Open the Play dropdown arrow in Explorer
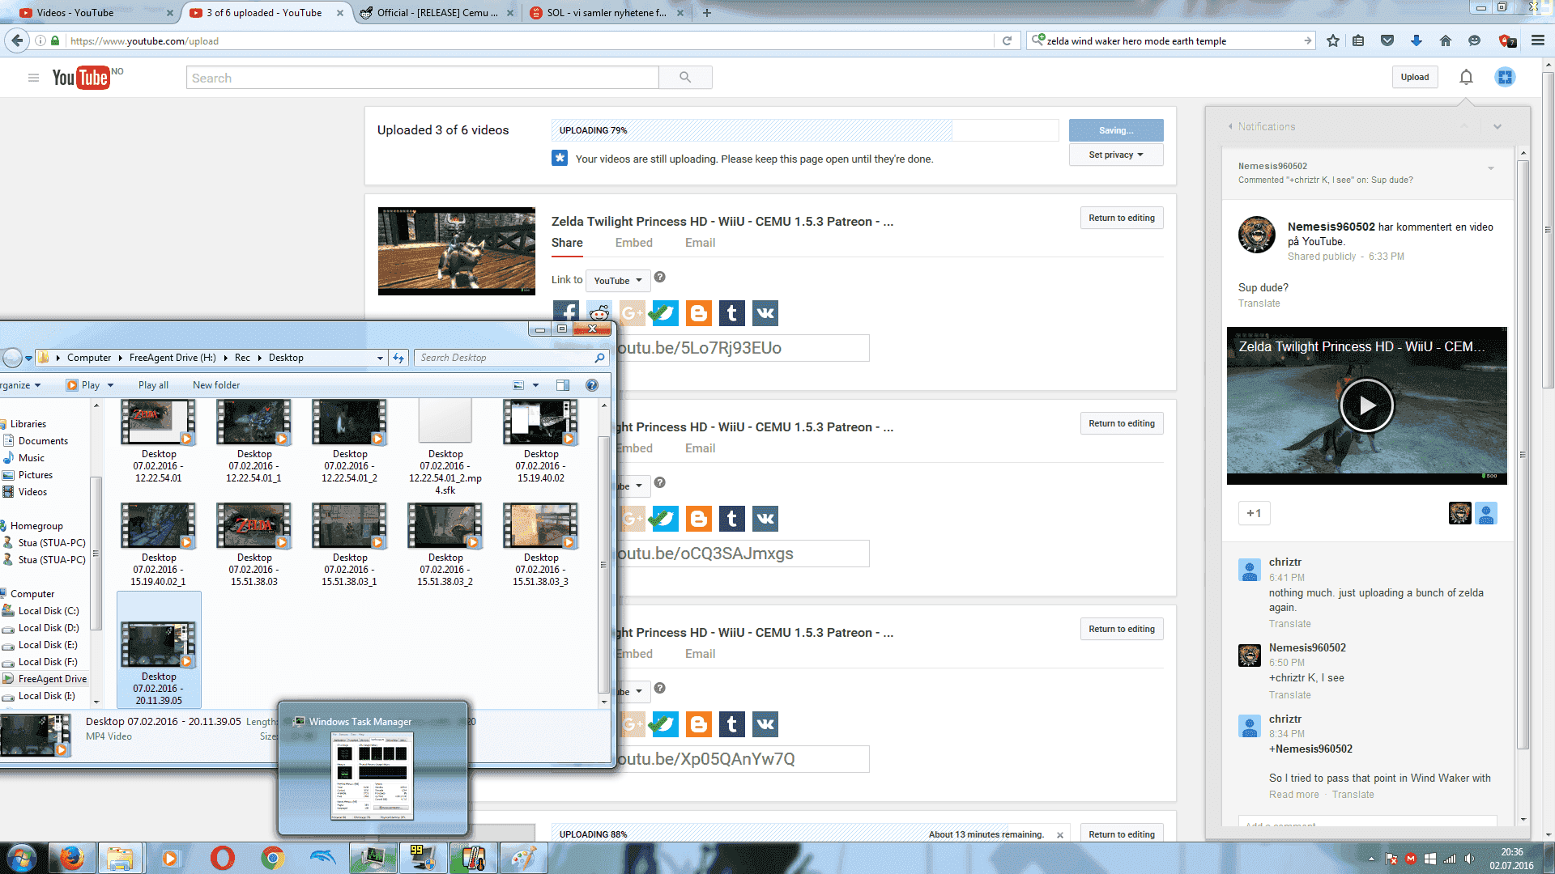The height and width of the screenshot is (874, 1555). (111, 385)
